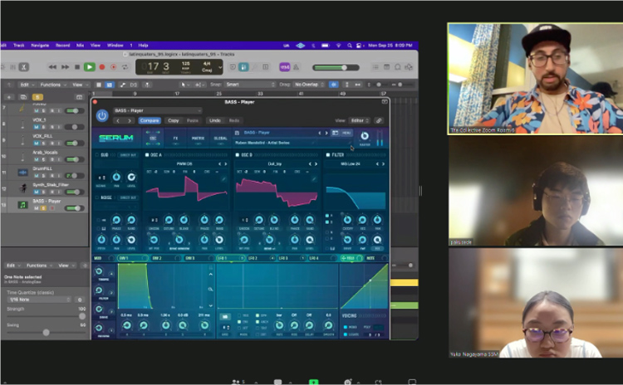Toggle LEGATO in the Voicing section

pos(346,334)
